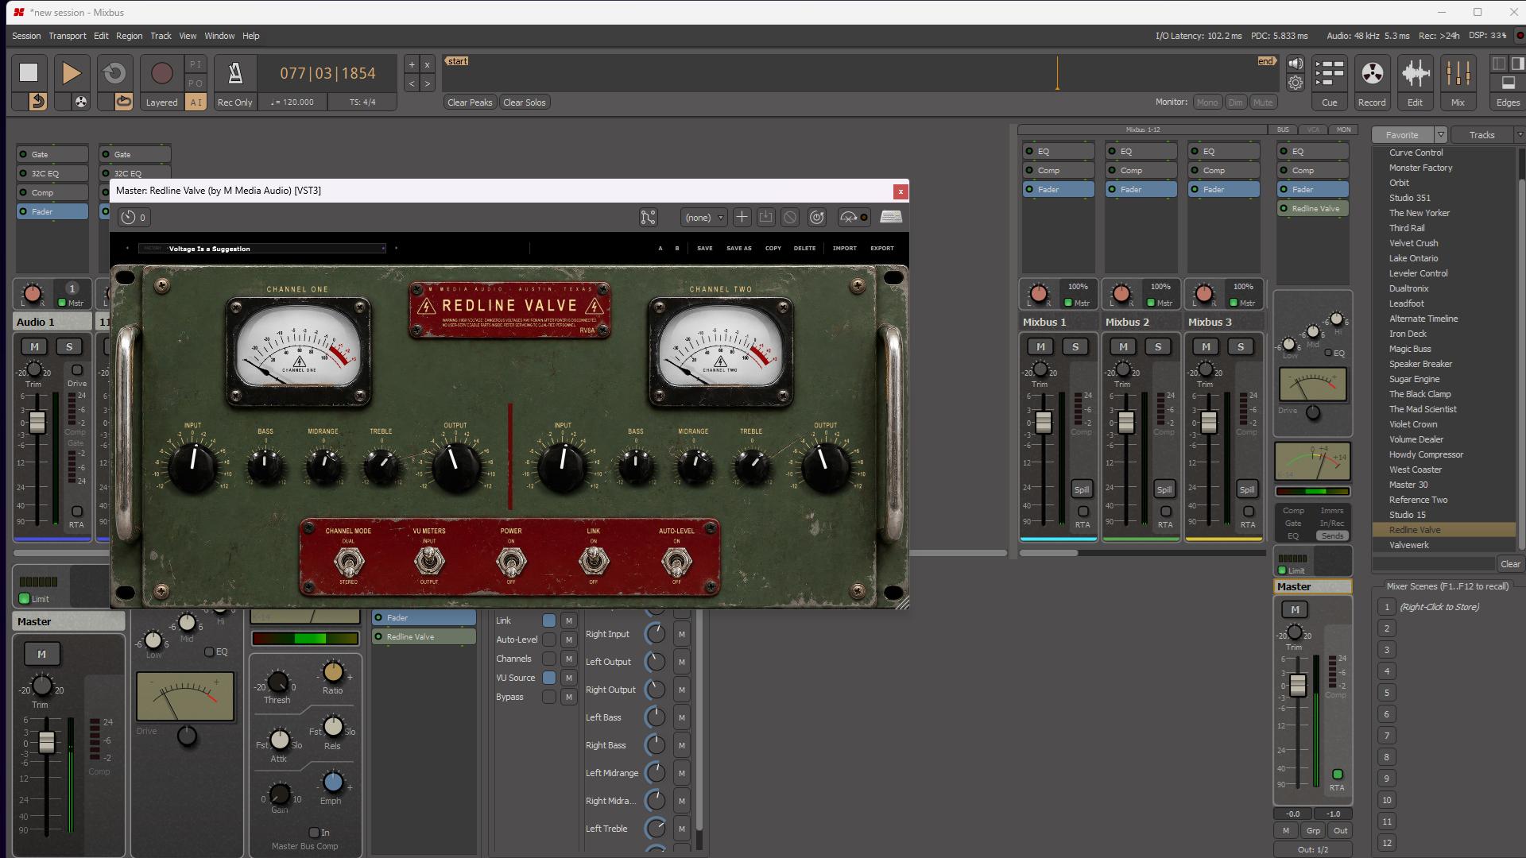
Task: Show the plugin keyboard icon
Action: [x=891, y=217]
